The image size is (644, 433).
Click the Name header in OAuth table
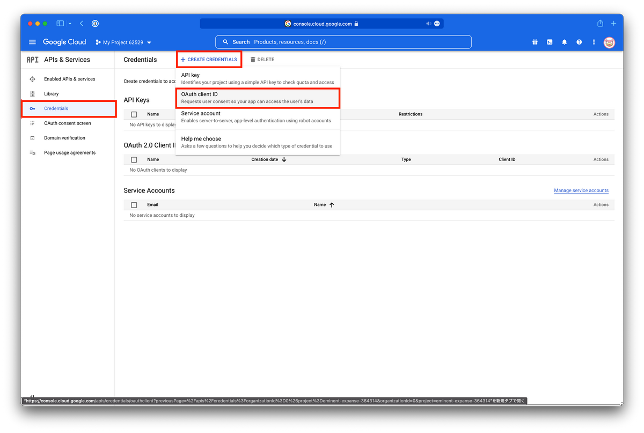pyautogui.click(x=153, y=159)
